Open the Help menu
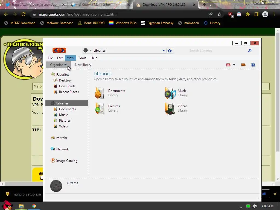 (x=94, y=58)
